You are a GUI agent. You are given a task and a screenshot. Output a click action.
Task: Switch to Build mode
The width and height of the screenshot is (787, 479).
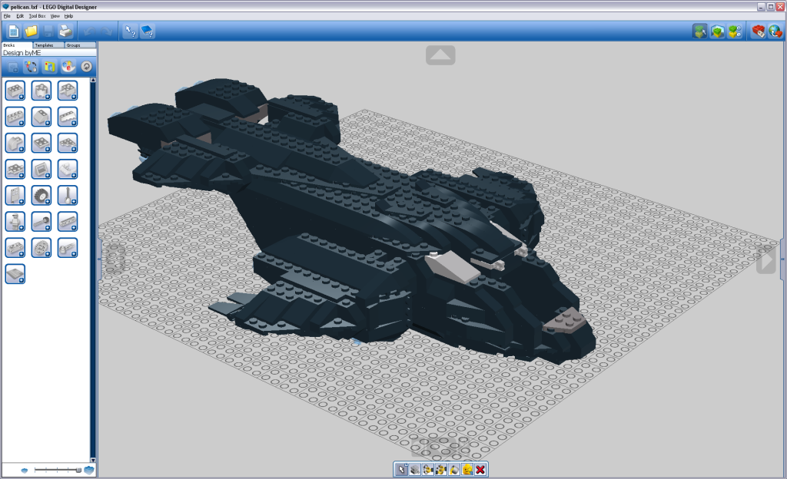point(700,31)
